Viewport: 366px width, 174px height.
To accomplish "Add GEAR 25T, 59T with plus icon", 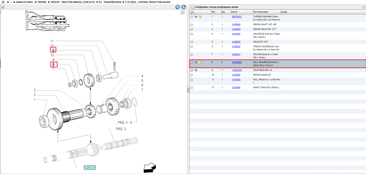I will click(192, 42).
